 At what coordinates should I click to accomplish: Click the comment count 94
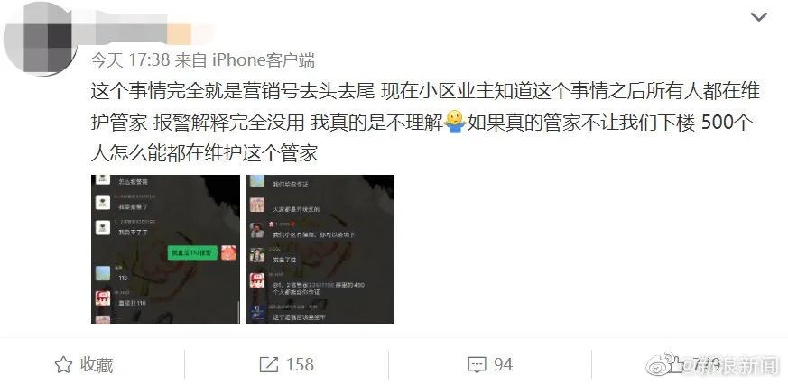click(x=503, y=365)
